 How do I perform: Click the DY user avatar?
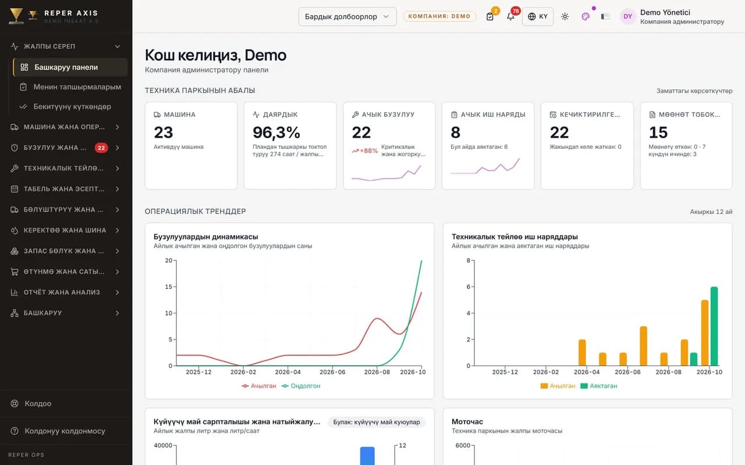627,16
